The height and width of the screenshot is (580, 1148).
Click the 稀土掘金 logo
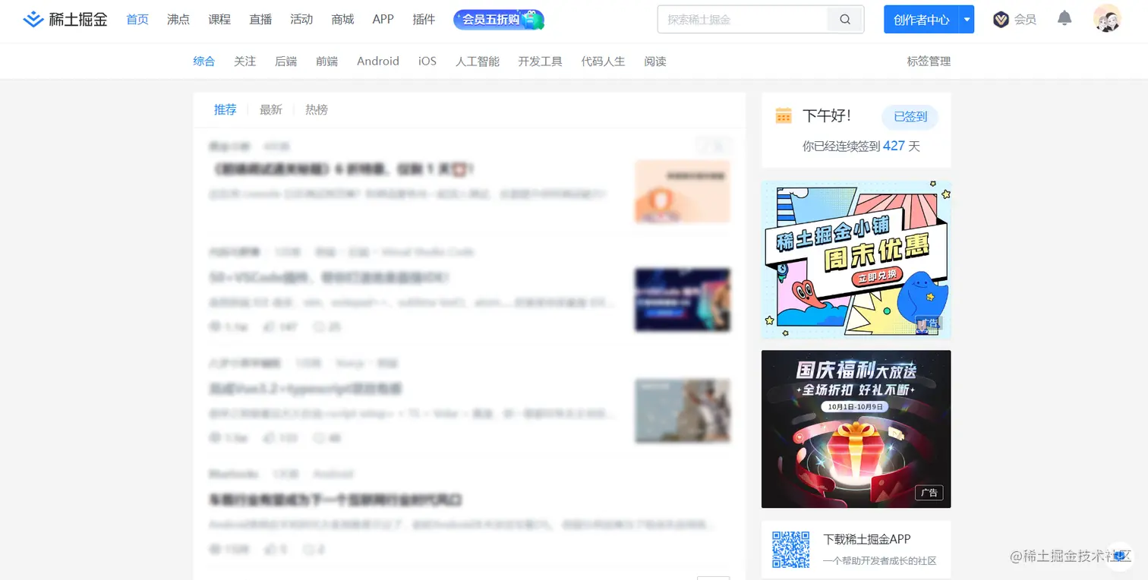point(65,20)
